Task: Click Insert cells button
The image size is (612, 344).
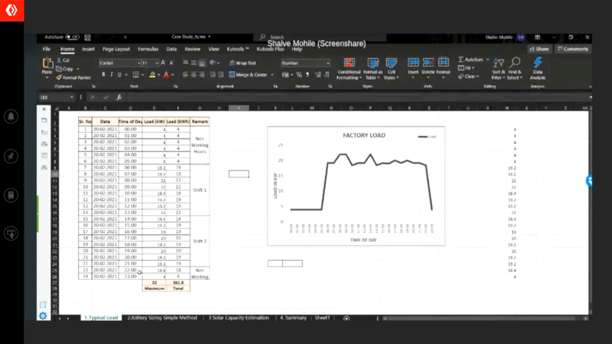Action: (x=413, y=68)
